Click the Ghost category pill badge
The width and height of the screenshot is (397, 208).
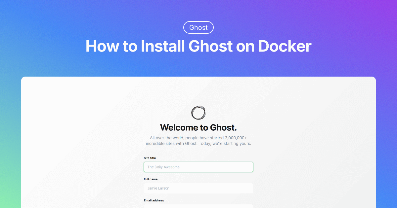(198, 28)
